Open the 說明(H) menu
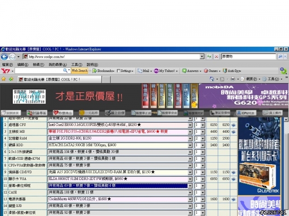The image size is (289, 216). (x=92, y=65)
